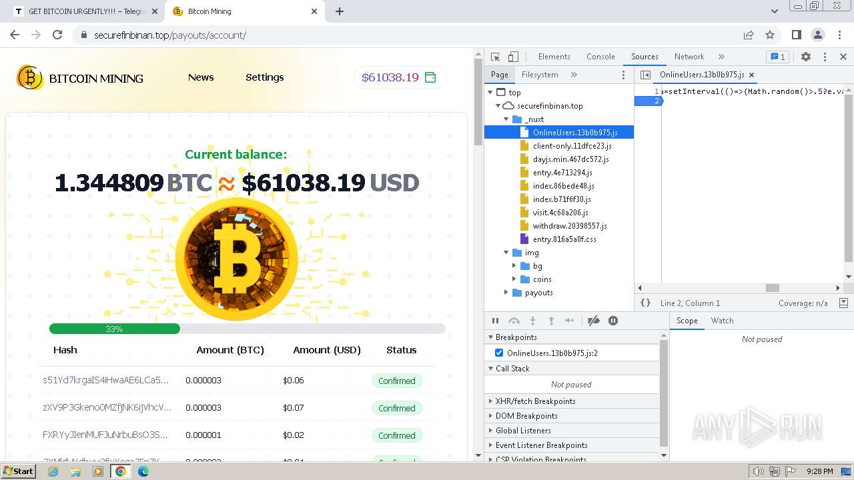Open a new browser tab

(x=339, y=11)
